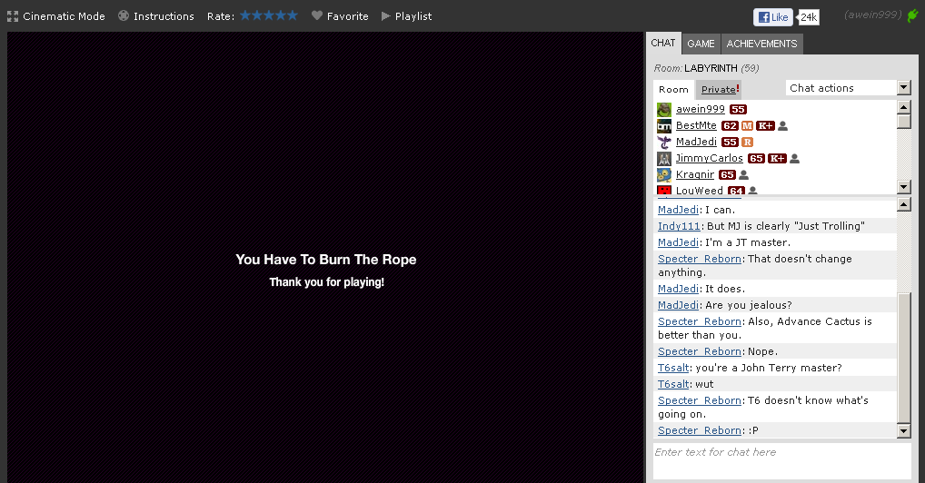Open the Private chat tab

click(x=719, y=90)
